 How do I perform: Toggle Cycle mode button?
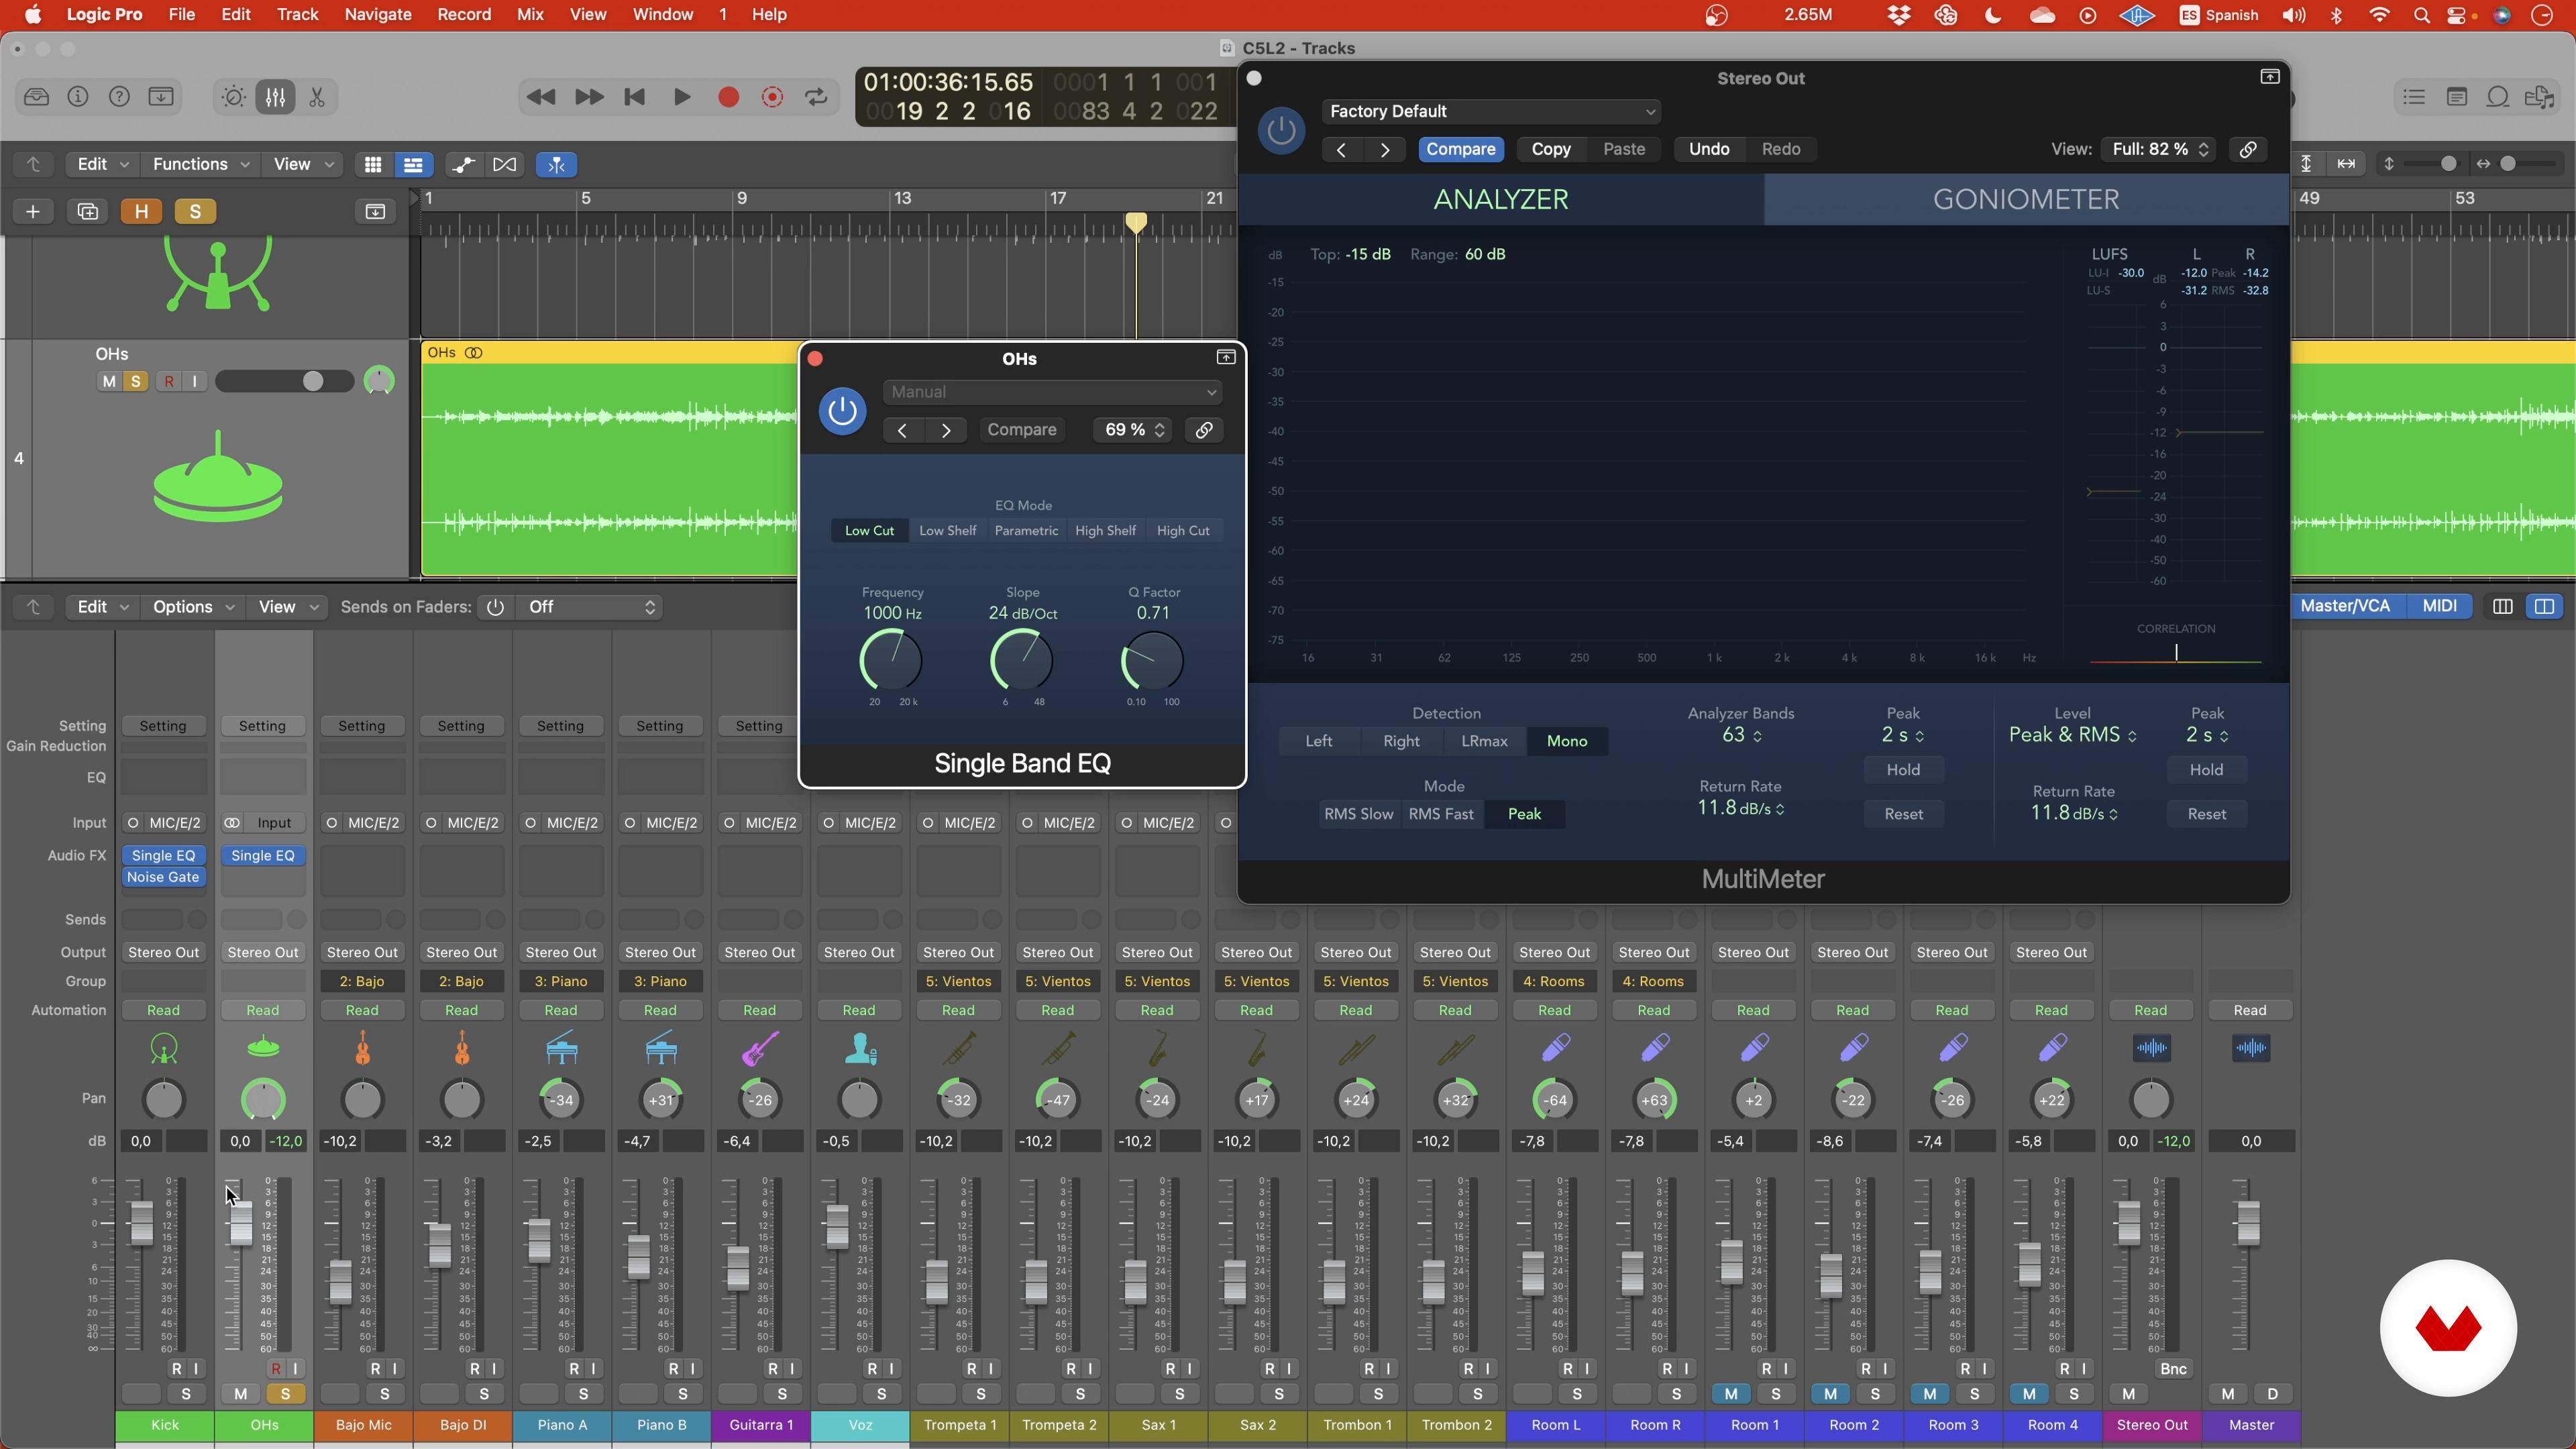click(816, 97)
